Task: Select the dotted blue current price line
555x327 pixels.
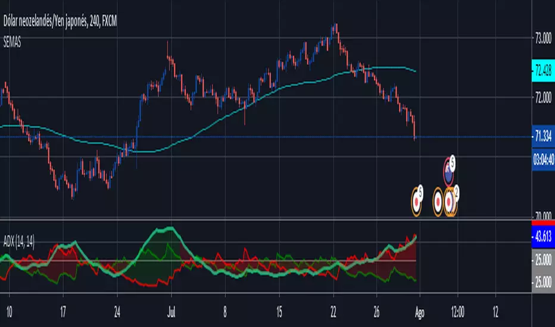Action: 266,137
